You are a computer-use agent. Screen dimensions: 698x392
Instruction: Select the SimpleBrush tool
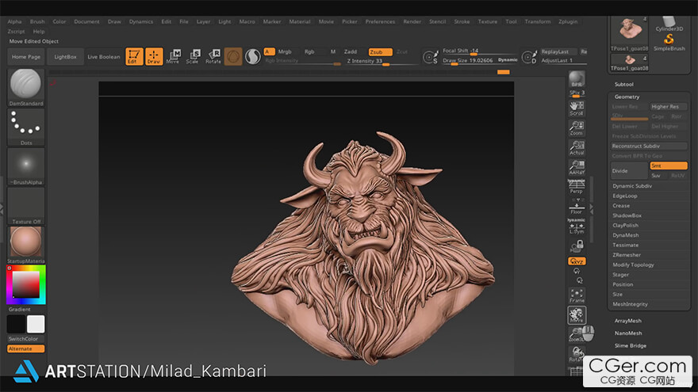pos(669,43)
